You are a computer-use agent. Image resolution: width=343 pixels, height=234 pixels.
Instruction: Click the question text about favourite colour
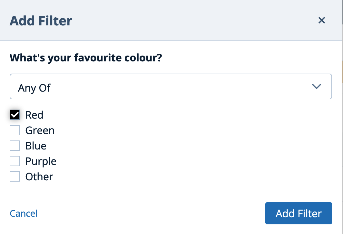[85, 58]
